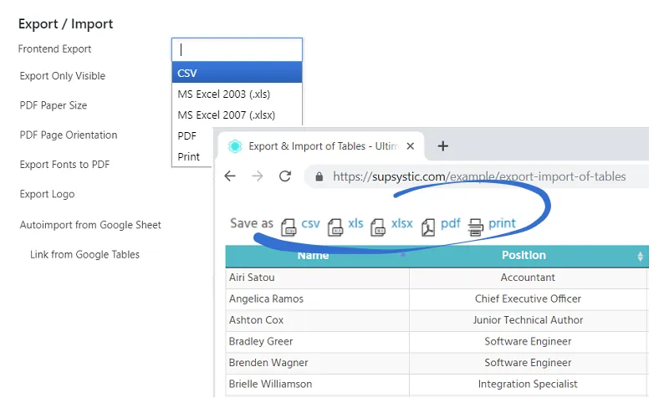This screenshot has width=669, height=418.
Task: Click the Airi Satou name cell
Action: point(318,278)
